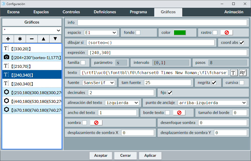Expand the fuente SansSerif dropdown
Viewport: 251px width, 161px height.
[98, 83]
